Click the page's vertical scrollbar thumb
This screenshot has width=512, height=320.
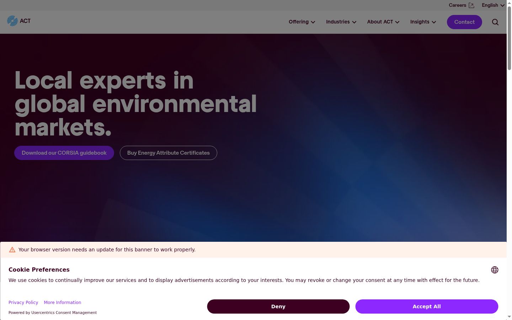tap(509, 37)
